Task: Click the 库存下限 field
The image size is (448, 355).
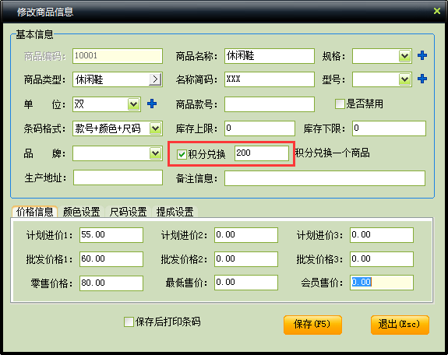Action: pos(389,128)
